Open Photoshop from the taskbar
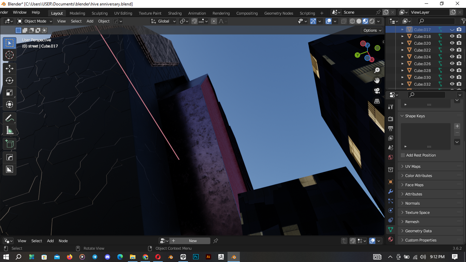This screenshot has width=466, height=262. tap(196, 257)
